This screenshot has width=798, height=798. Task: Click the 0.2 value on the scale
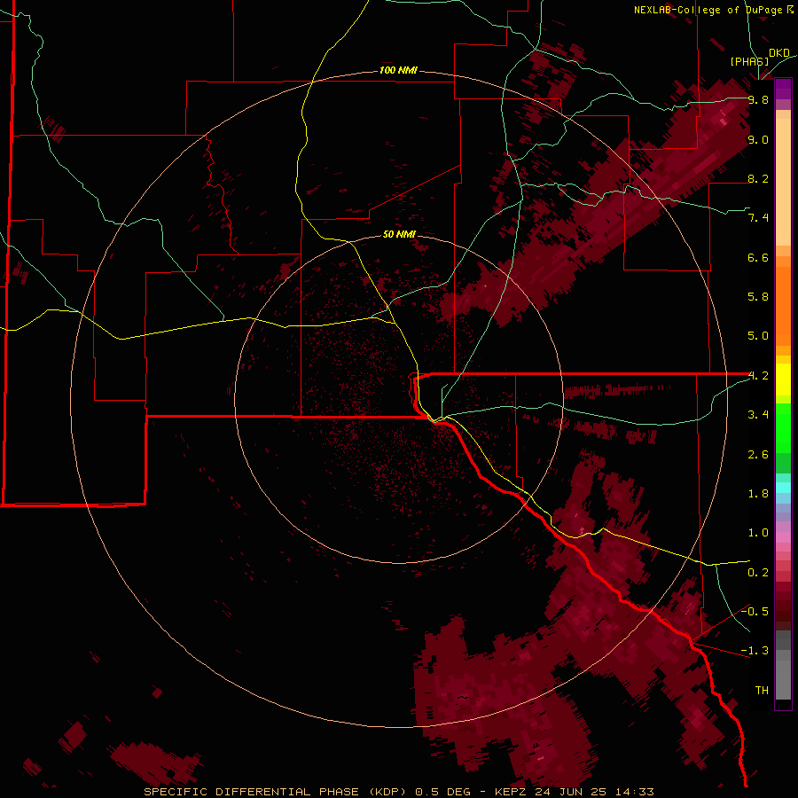[x=758, y=573]
